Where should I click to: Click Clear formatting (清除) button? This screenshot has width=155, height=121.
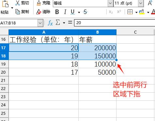(43, 12)
